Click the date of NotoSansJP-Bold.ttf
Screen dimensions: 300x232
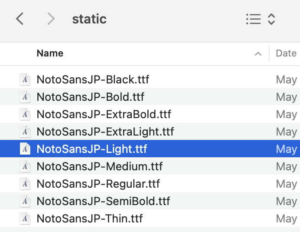286,97
